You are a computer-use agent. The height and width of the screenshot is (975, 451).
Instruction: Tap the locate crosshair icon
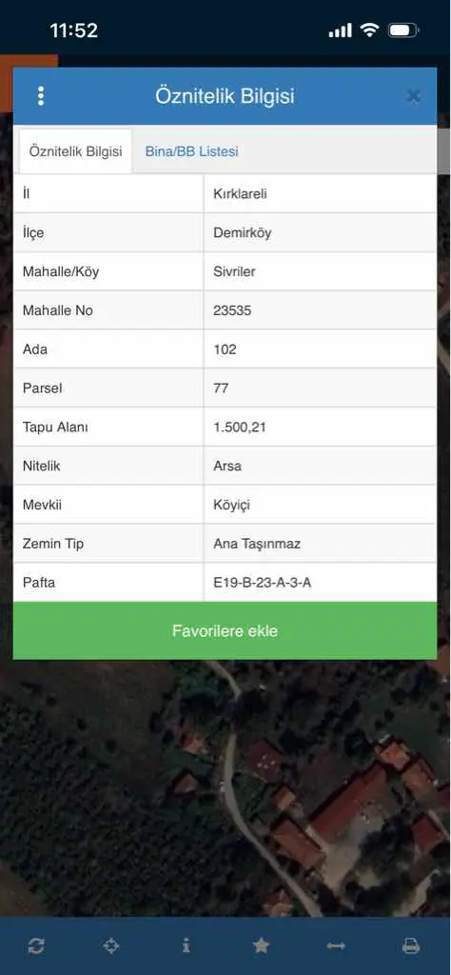pos(111,945)
